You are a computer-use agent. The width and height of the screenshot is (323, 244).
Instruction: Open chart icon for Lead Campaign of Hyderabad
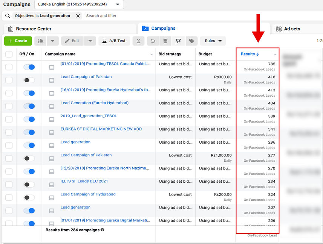click(52, 198)
